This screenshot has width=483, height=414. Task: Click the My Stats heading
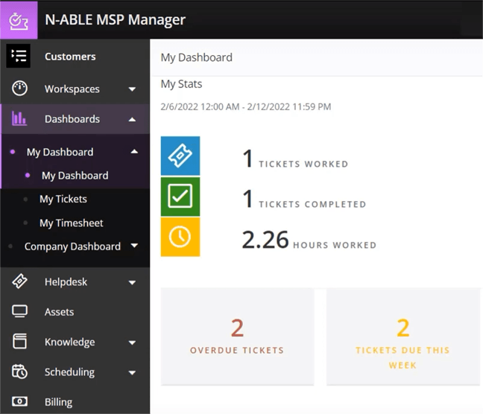(181, 84)
